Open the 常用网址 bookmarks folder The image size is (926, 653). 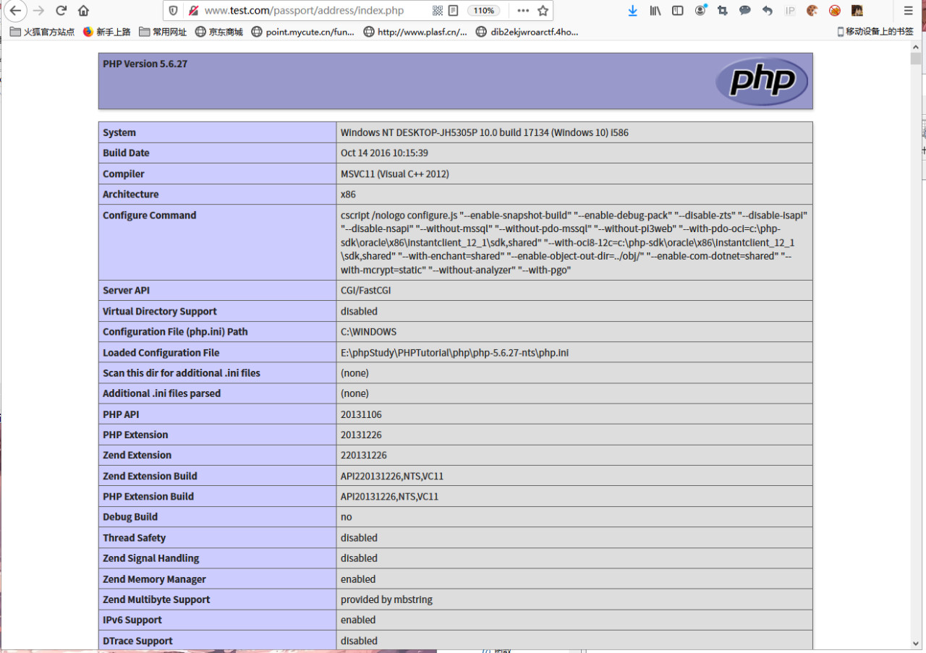(x=163, y=32)
